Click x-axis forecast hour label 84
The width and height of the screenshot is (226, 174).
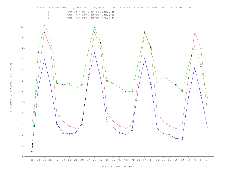(x=207, y=160)
